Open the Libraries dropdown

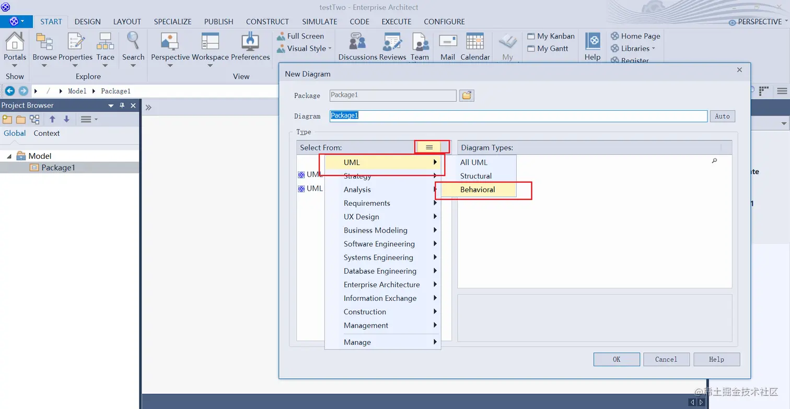click(x=633, y=49)
